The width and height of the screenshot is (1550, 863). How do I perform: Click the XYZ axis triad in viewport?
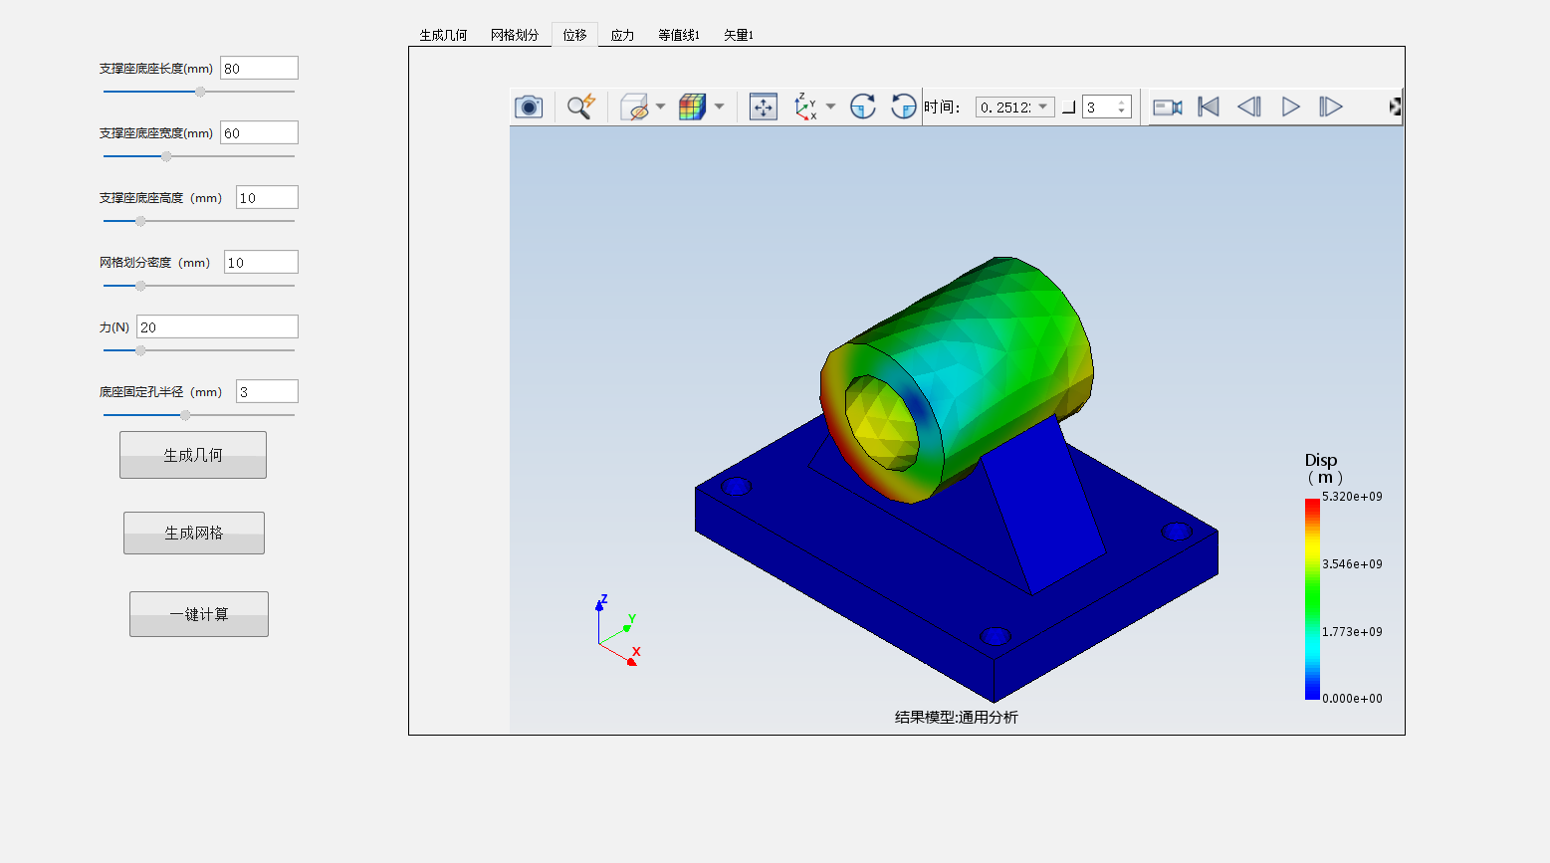[618, 631]
